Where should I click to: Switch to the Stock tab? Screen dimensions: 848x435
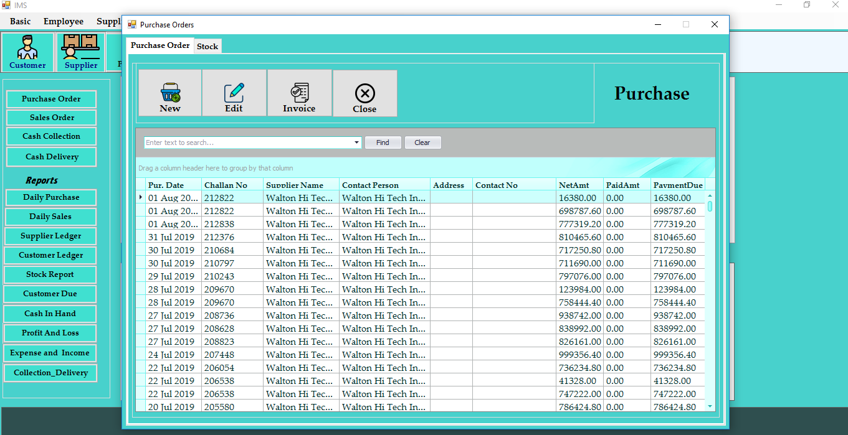(207, 45)
